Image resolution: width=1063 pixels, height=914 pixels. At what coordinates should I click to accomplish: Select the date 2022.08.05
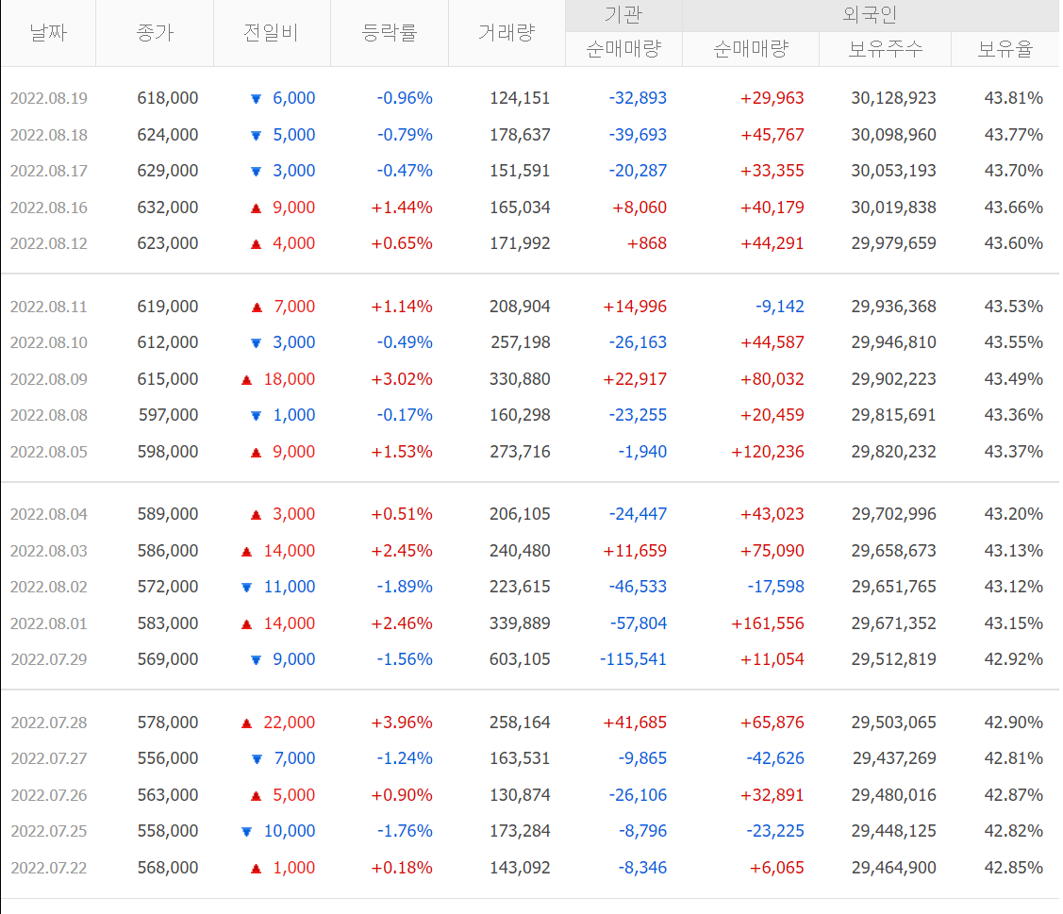point(49,452)
